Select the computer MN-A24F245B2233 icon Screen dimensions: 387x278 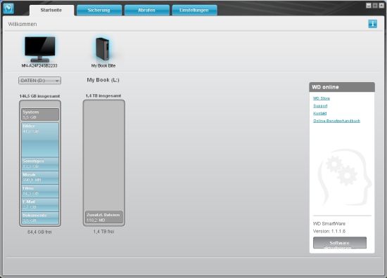click(x=39, y=48)
